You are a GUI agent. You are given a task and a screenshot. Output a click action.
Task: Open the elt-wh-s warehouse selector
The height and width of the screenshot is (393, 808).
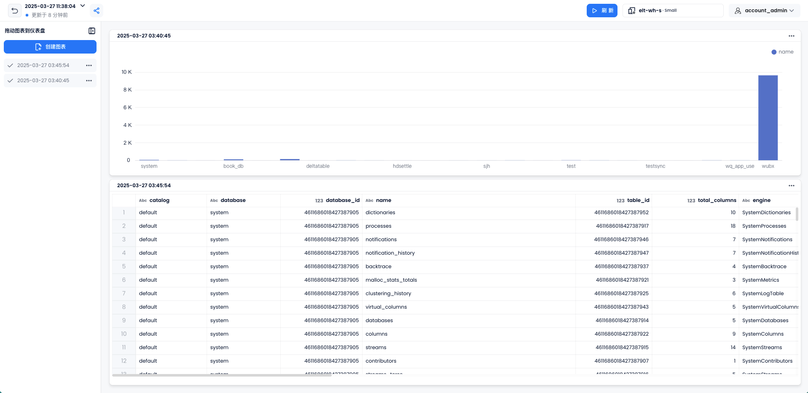[x=673, y=11]
